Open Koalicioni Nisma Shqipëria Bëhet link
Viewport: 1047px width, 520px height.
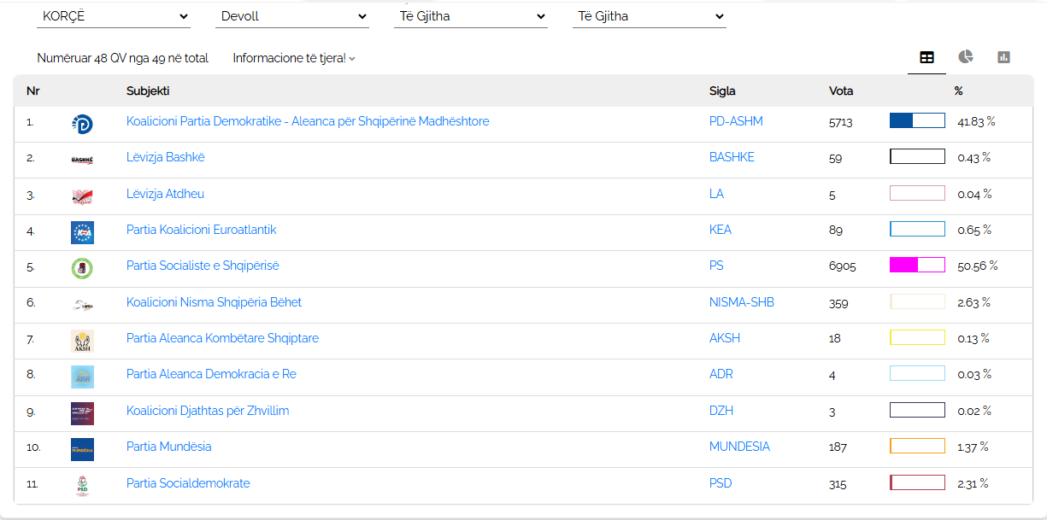coord(214,302)
